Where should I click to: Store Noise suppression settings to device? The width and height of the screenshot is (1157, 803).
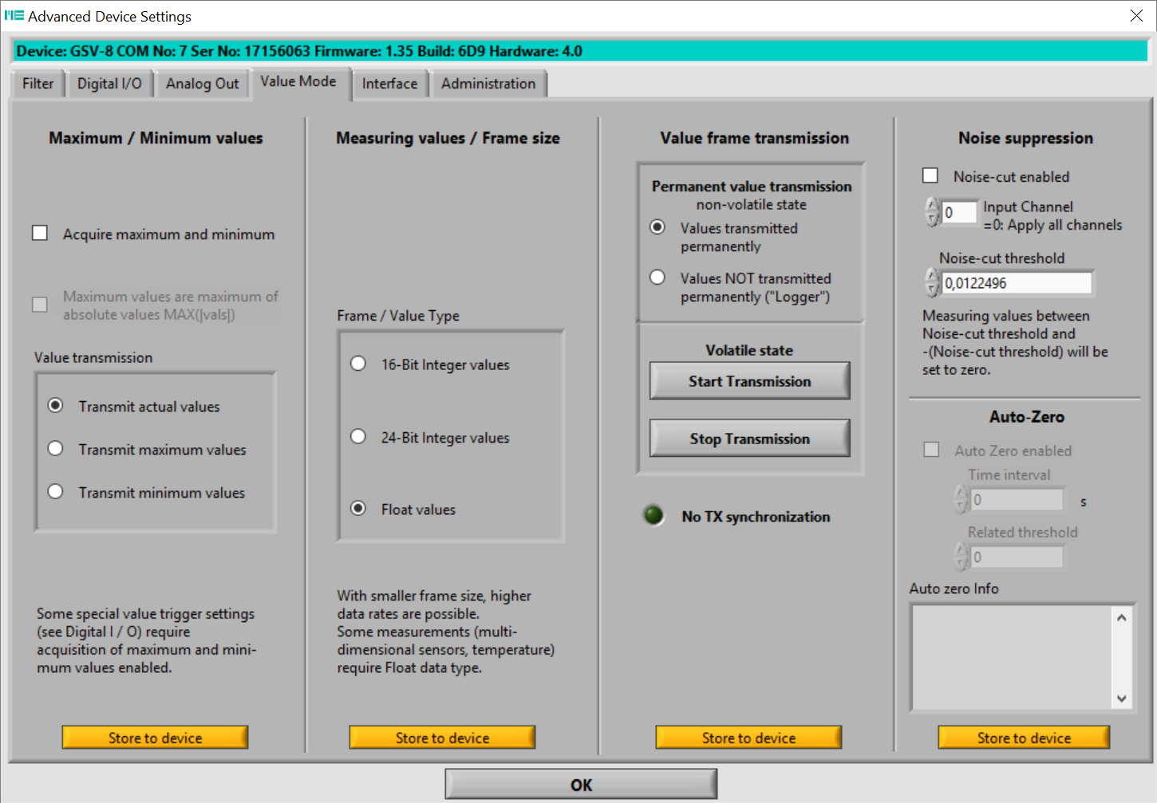point(1024,738)
